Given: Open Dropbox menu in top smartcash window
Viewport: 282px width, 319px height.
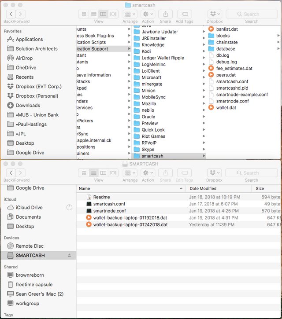Looking at the screenshot, I should click(x=215, y=14).
